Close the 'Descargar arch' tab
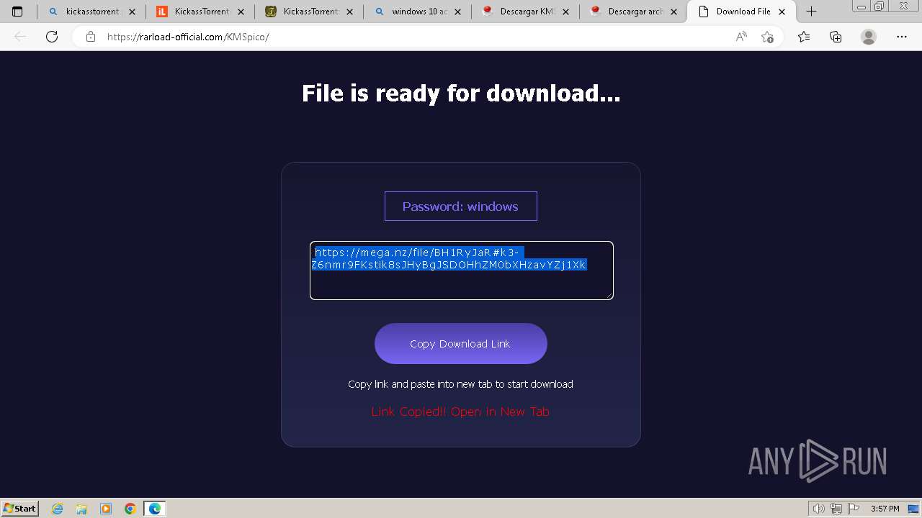 click(673, 12)
